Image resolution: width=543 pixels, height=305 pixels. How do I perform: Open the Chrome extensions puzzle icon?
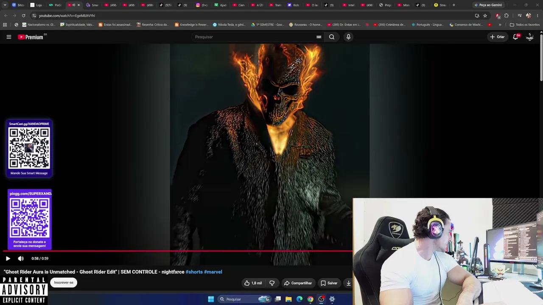click(506, 16)
